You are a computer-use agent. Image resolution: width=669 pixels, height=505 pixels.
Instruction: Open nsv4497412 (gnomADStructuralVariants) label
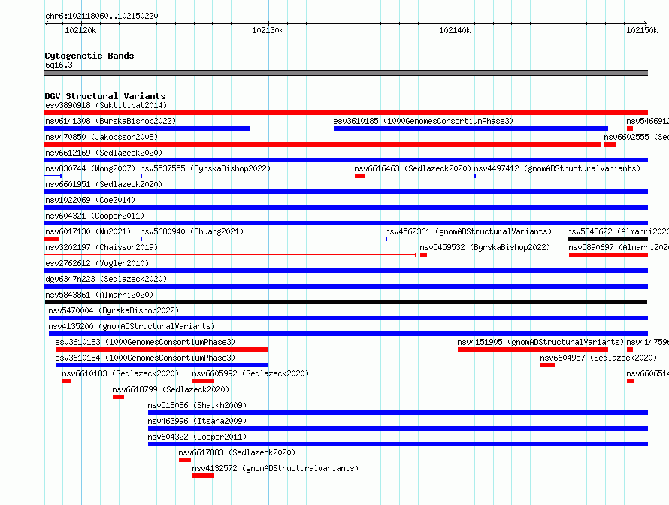[x=557, y=168]
